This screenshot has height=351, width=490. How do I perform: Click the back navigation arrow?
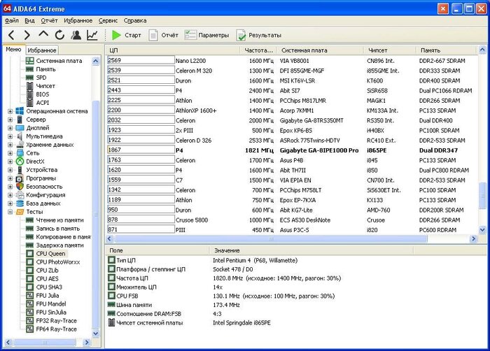click(11, 35)
